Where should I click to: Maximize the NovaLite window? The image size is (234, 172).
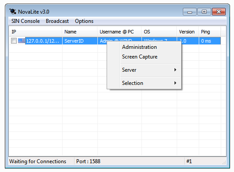(x=204, y=12)
